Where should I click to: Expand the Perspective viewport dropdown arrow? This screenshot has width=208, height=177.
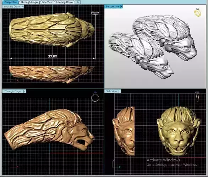[121, 6]
